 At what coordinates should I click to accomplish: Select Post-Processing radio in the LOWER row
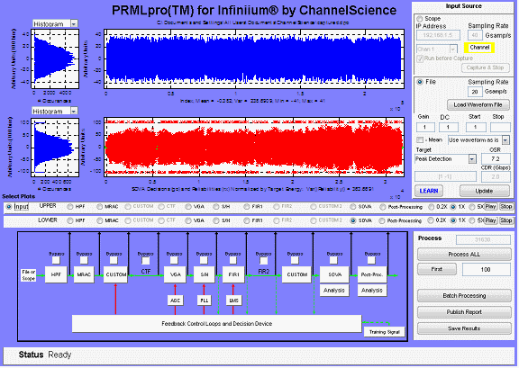(382, 220)
